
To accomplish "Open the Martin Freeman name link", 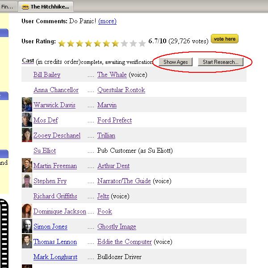I will point(55,166).
